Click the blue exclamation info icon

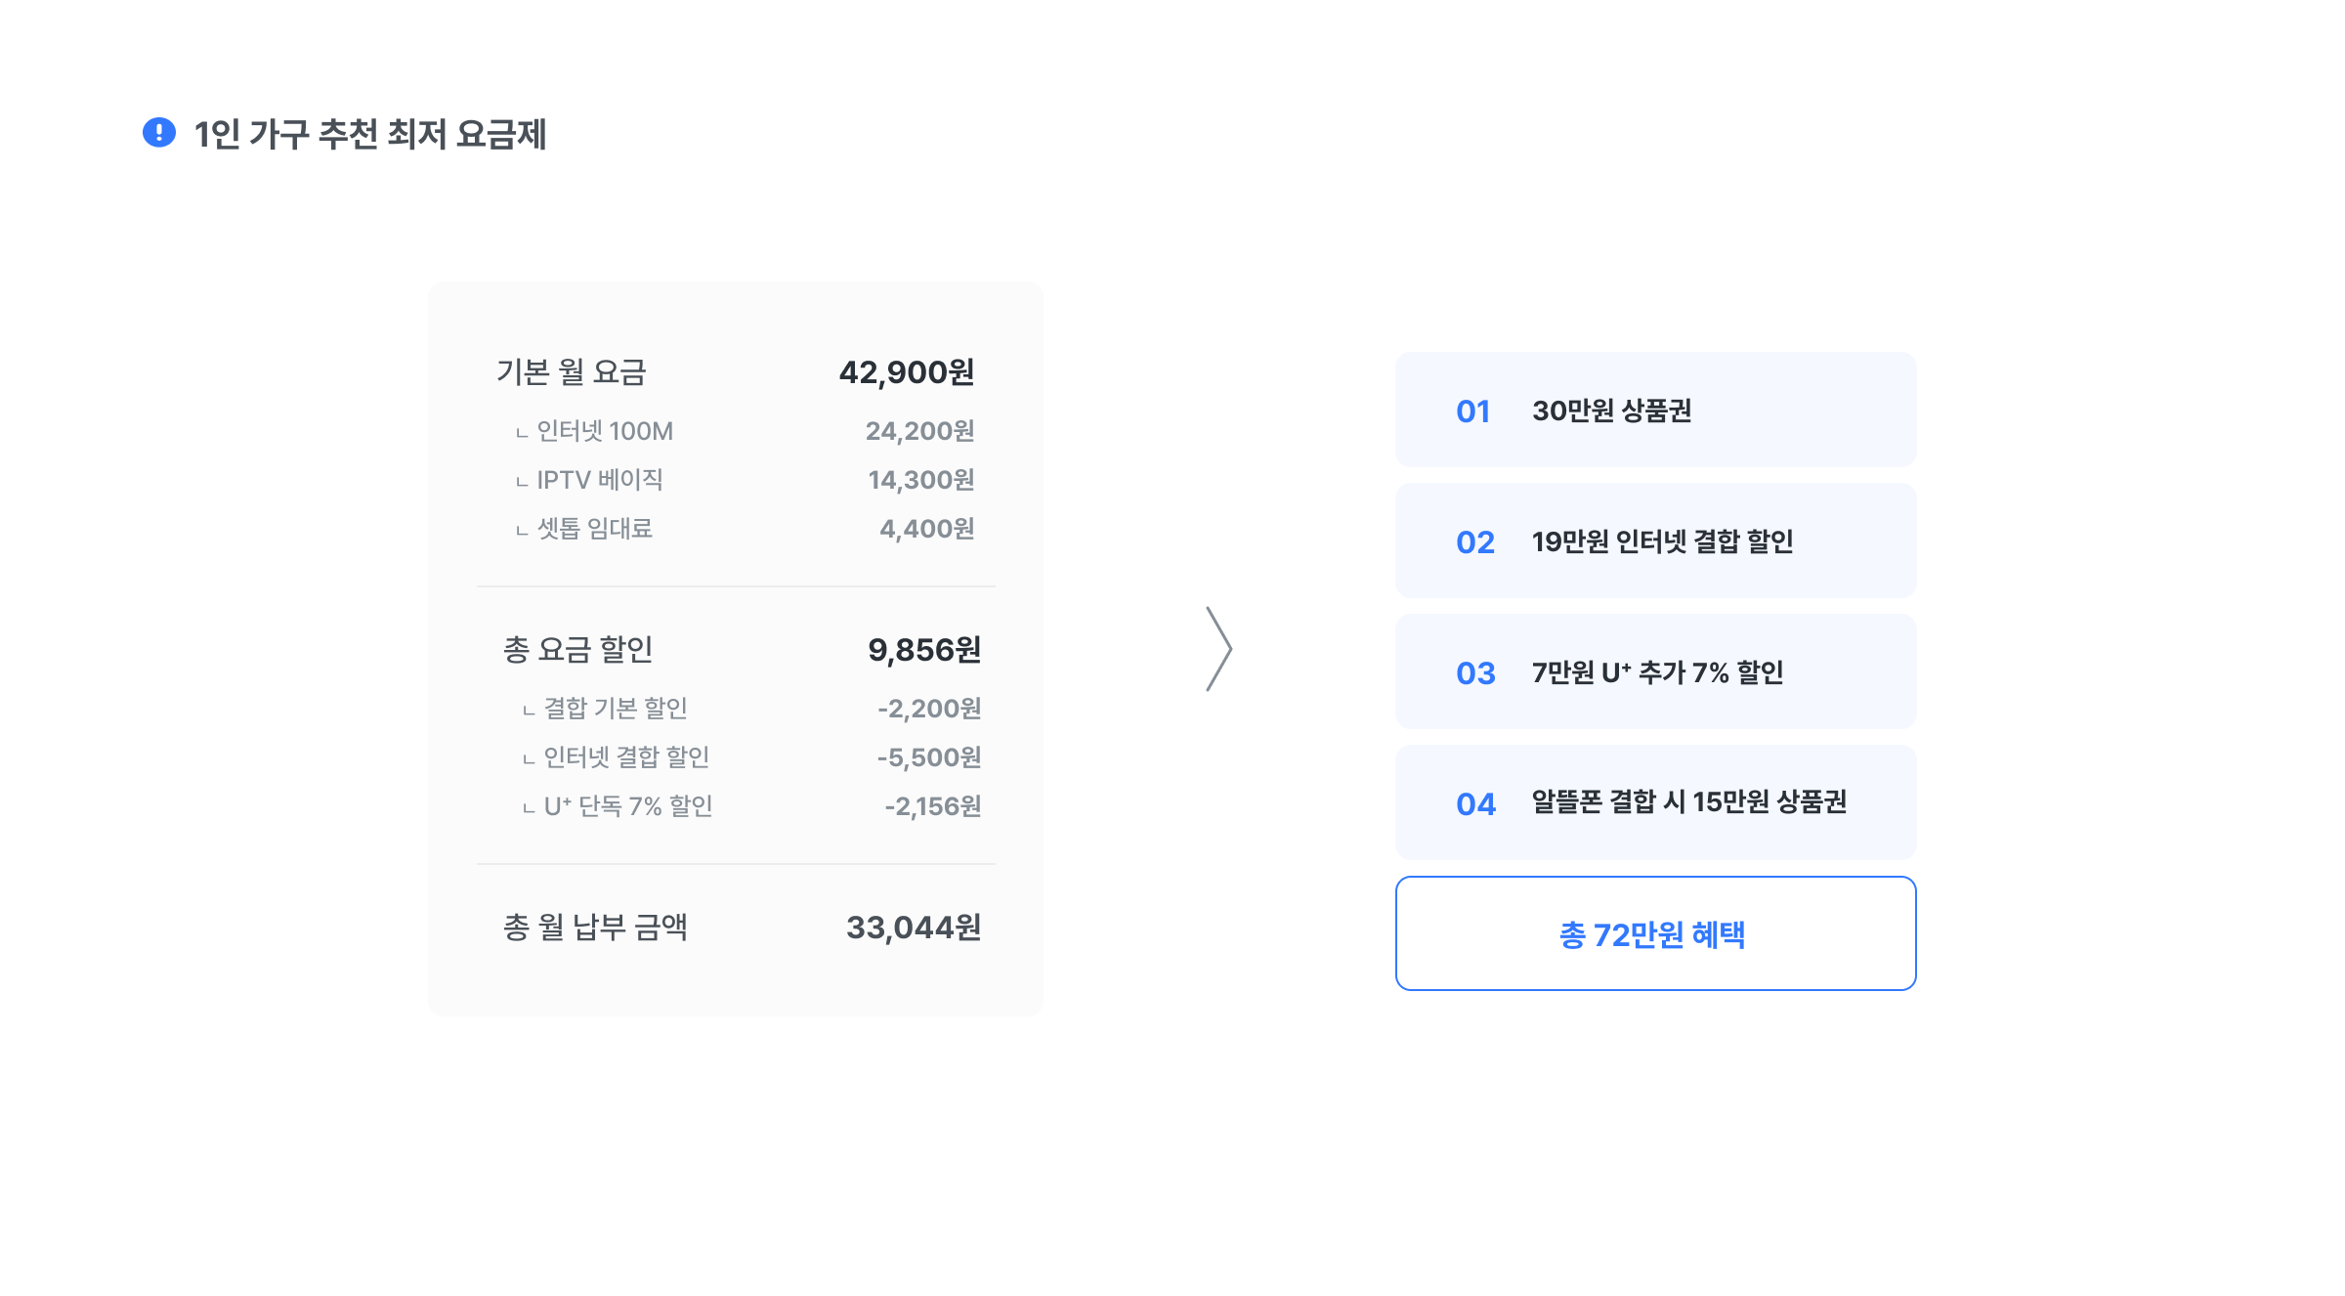click(159, 132)
